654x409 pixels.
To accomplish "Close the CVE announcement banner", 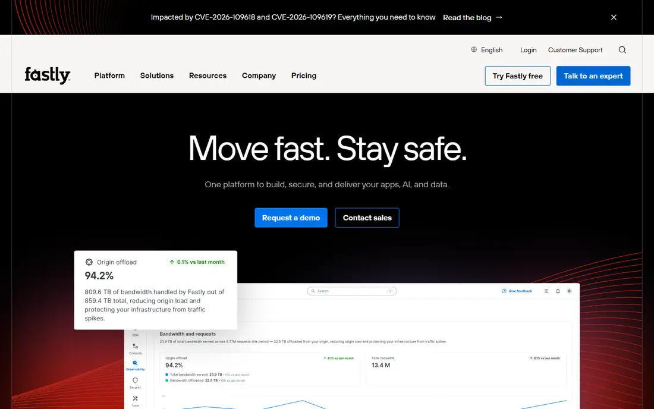I will coord(614,17).
